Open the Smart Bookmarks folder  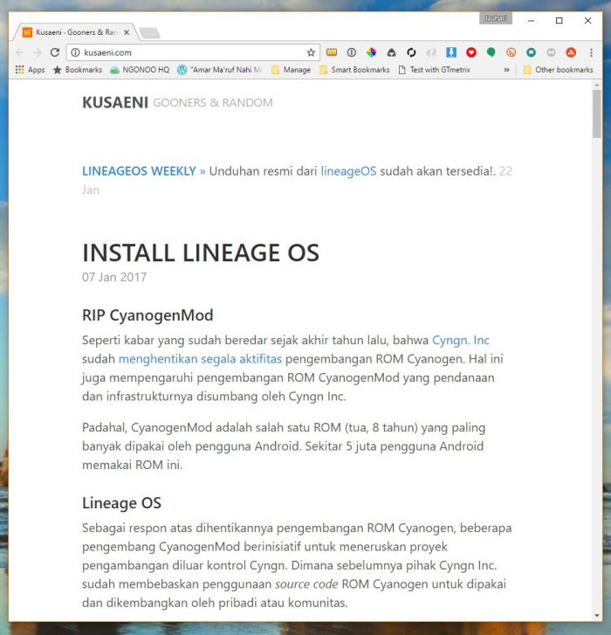[x=354, y=70]
